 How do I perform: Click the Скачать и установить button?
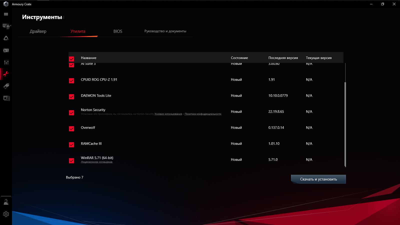pyautogui.click(x=318, y=179)
